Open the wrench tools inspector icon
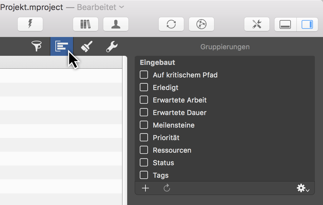This screenshot has height=205, width=323. tap(112, 46)
